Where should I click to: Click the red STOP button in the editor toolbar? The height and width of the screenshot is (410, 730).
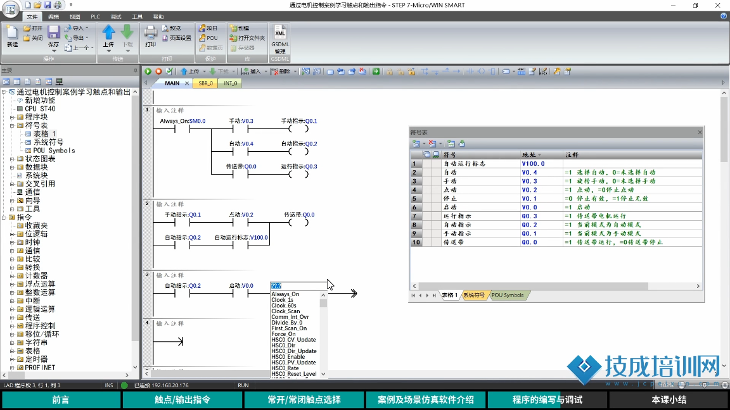tap(158, 71)
